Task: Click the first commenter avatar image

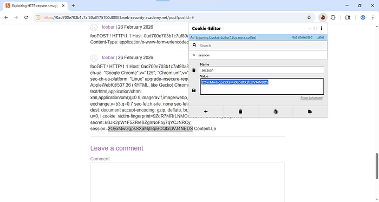Action: 94,28
